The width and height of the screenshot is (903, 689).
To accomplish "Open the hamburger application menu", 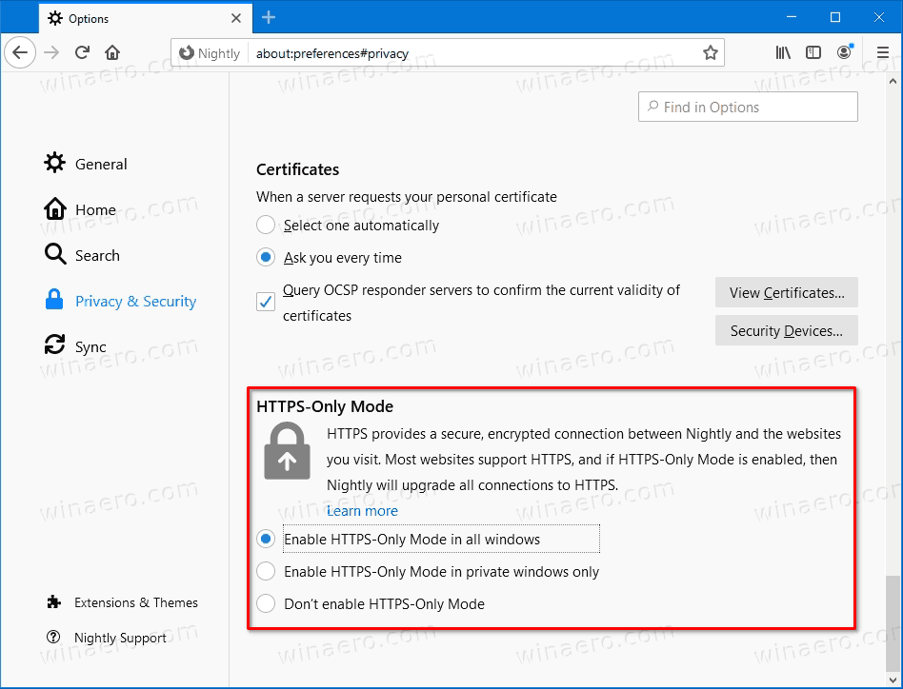I will tap(882, 52).
